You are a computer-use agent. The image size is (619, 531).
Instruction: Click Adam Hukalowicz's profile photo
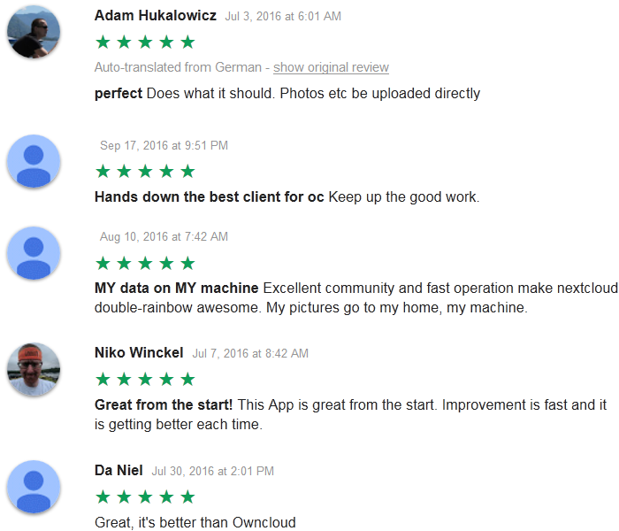34,32
